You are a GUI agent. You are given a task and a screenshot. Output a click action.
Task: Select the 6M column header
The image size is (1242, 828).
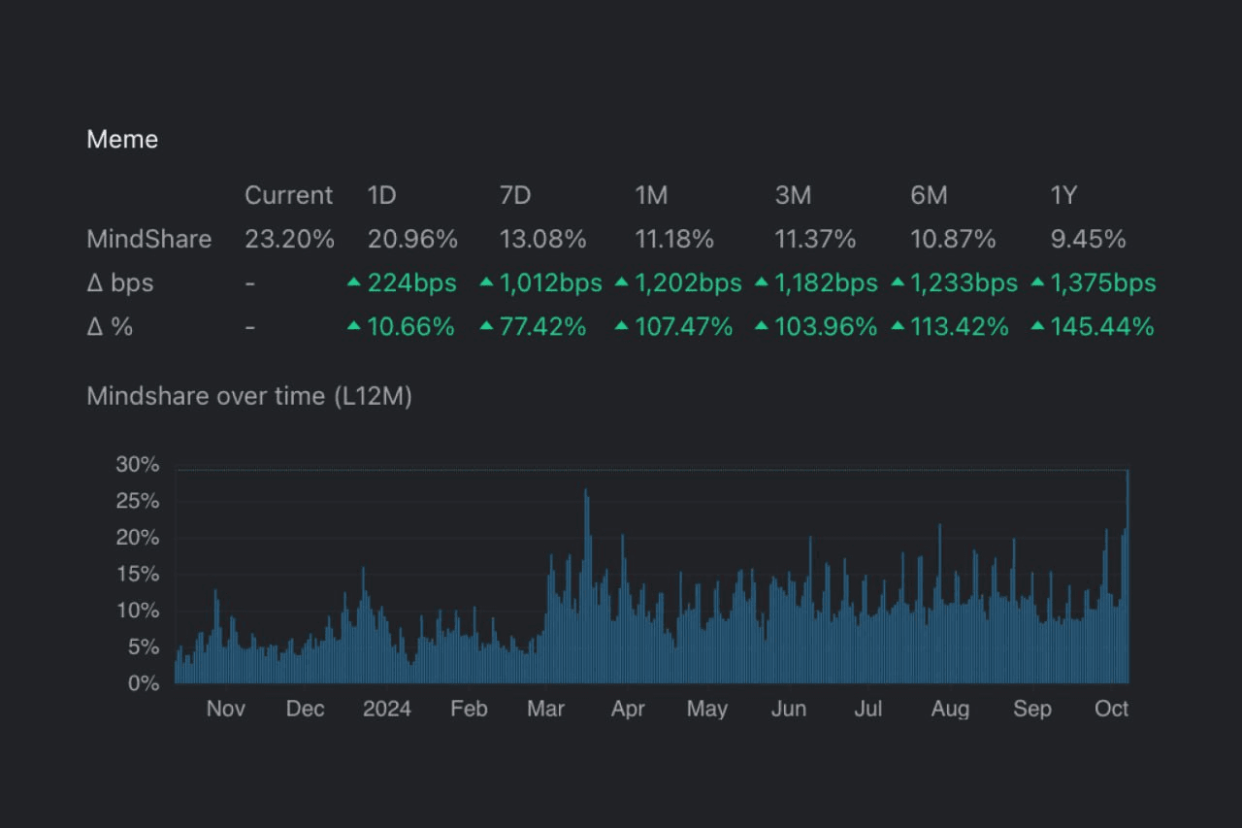coord(929,195)
